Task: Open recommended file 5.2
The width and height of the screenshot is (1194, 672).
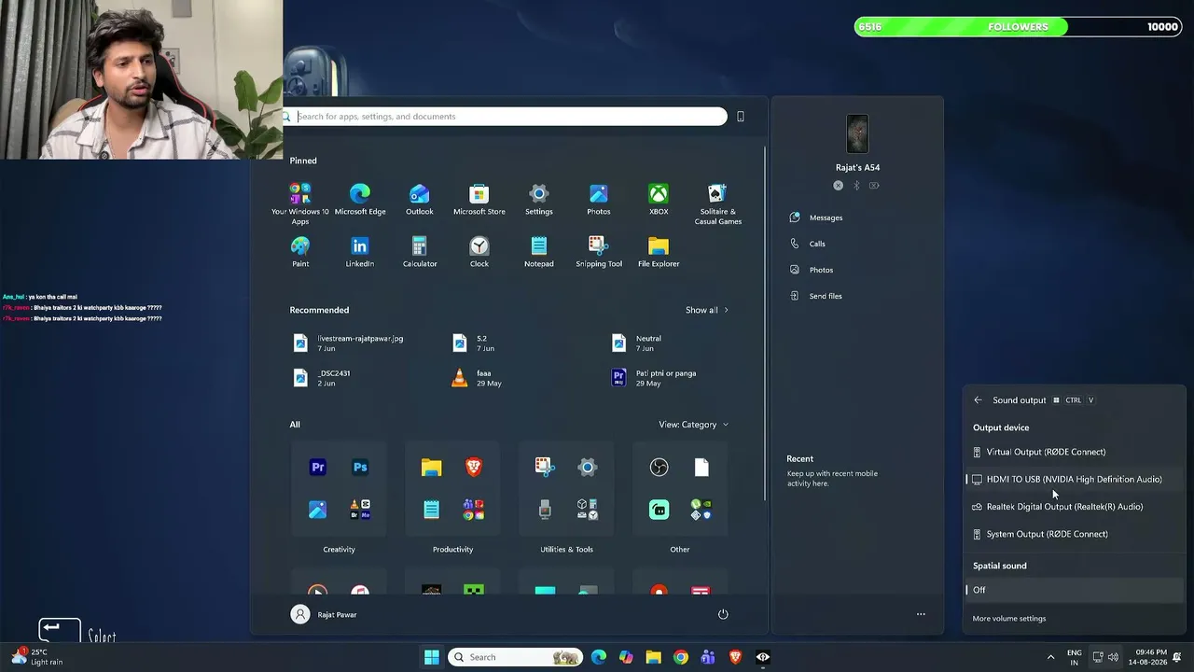Action: [474, 343]
